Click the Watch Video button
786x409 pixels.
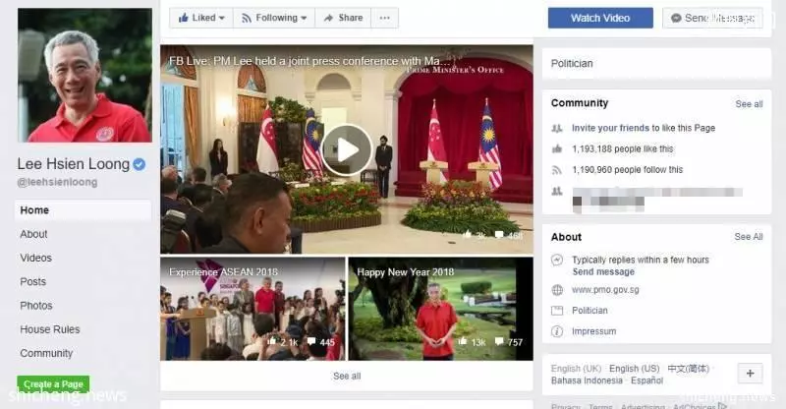(x=600, y=18)
